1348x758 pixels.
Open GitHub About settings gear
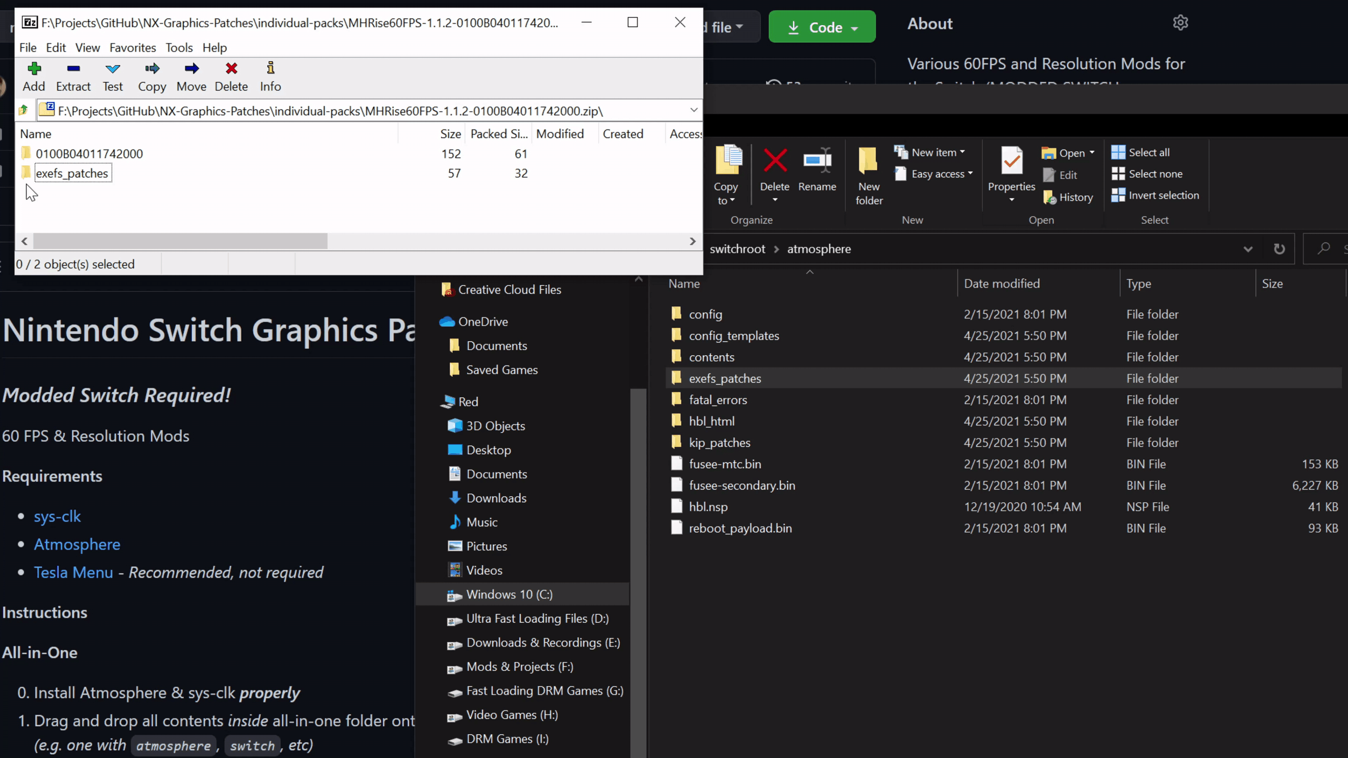1181,23
